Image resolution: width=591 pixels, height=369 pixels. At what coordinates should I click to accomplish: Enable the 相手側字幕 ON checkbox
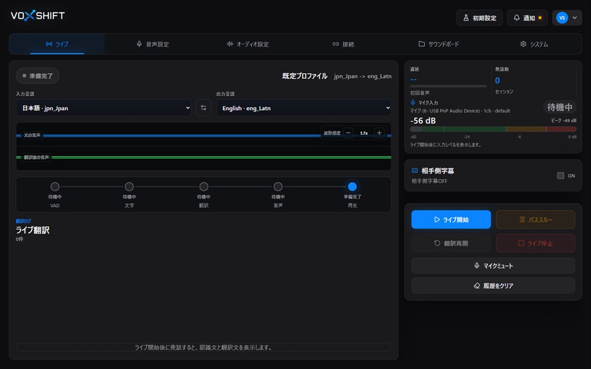561,175
